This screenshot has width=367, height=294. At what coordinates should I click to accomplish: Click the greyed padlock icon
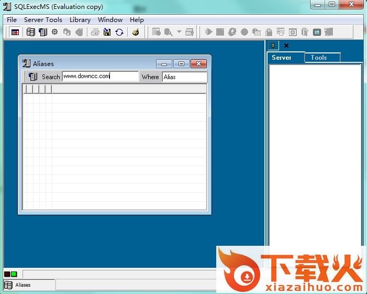[x=269, y=32]
